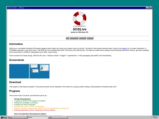Click 'based on Windows PE' subtitle

79,32
